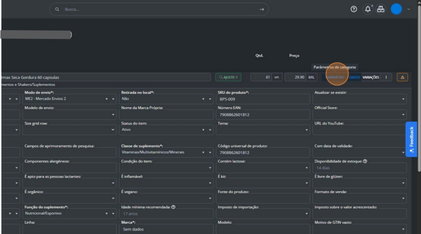The height and width of the screenshot is (234, 421).
Task: Open the Modelo de envio dropdown
Action: point(113,115)
